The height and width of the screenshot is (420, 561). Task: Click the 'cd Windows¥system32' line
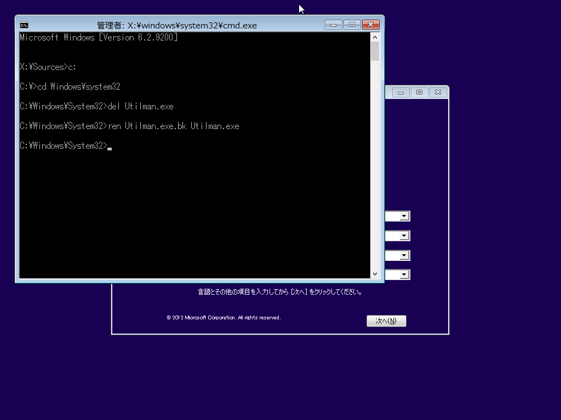pyautogui.click(x=70, y=87)
